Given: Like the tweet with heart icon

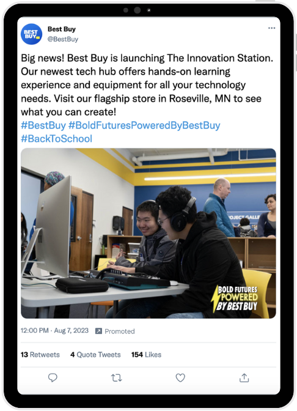Looking at the screenshot, I should (180, 378).
